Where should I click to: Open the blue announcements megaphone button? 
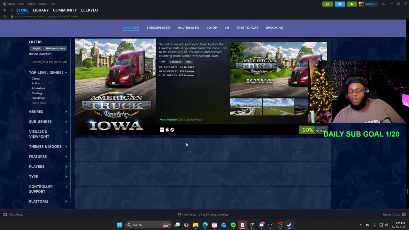(340, 4)
